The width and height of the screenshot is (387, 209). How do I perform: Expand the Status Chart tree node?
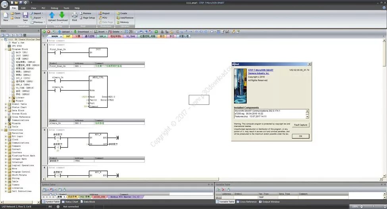pyautogui.click(x=6, y=107)
